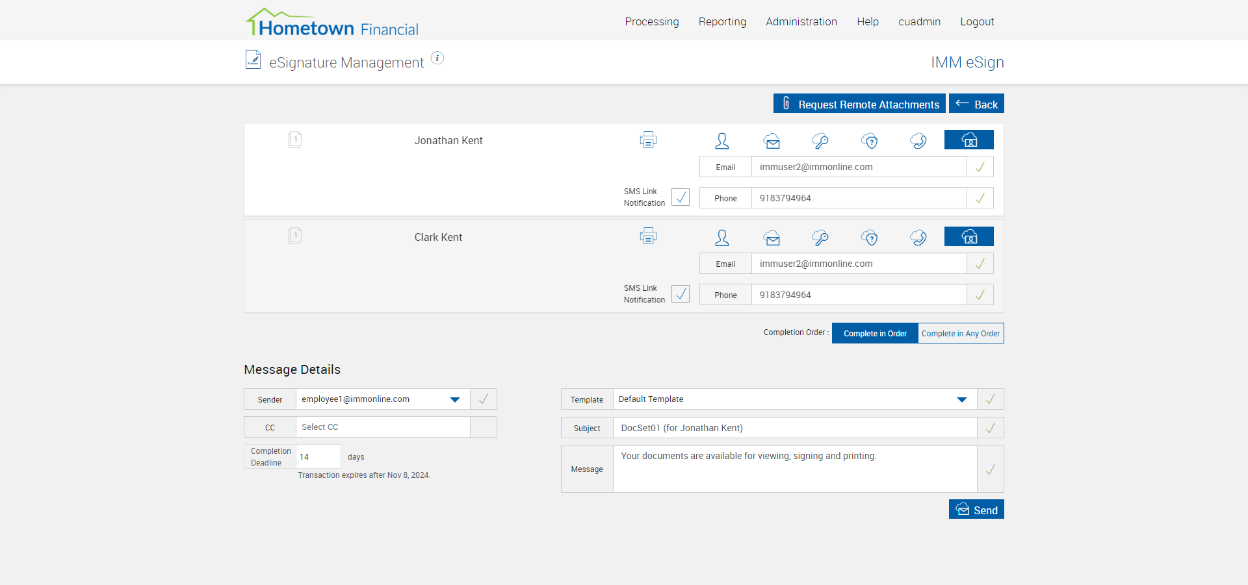Viewport: 1248px width, 585px height.
Task: Click Jonathan Kent's printer icon
Action: tap(648, 140)
